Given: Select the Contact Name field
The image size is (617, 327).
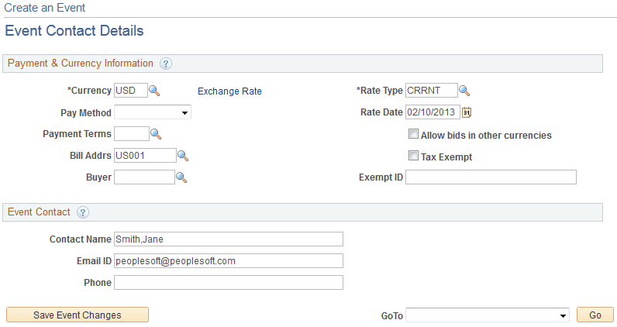Looking at the screenshot, I should 229,239.
